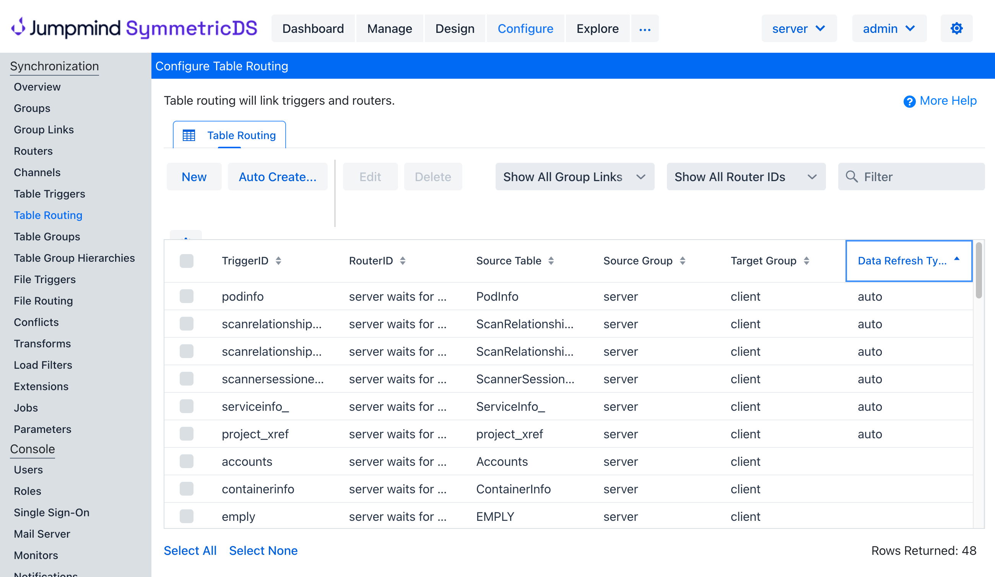Sort by Target Group column arrows
995x577 pixels.
point(806,261)
